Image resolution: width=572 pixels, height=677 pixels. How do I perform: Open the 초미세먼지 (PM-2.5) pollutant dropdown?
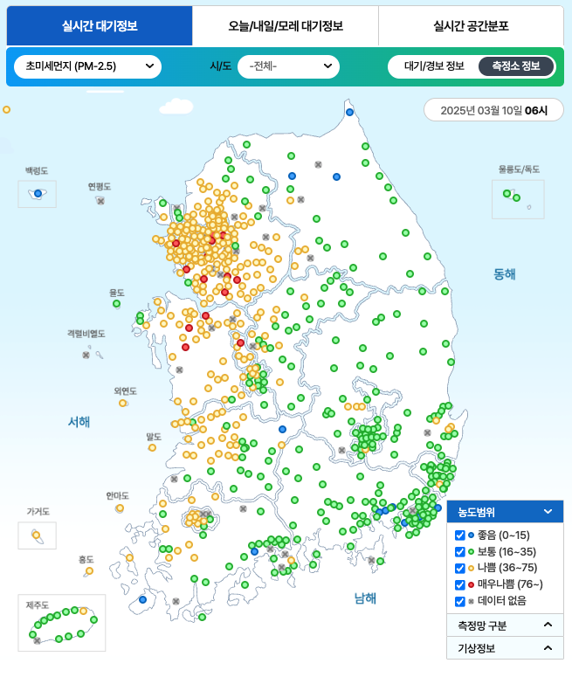point(87,66)
